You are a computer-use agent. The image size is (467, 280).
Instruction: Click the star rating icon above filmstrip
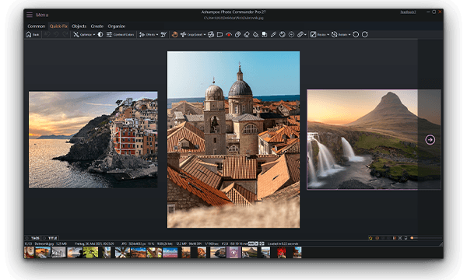coord(370,238)
